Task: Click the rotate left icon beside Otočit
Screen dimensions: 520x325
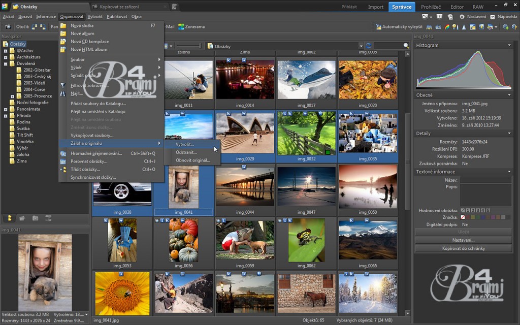Action: pyautogui.click(x=33, y=26)
